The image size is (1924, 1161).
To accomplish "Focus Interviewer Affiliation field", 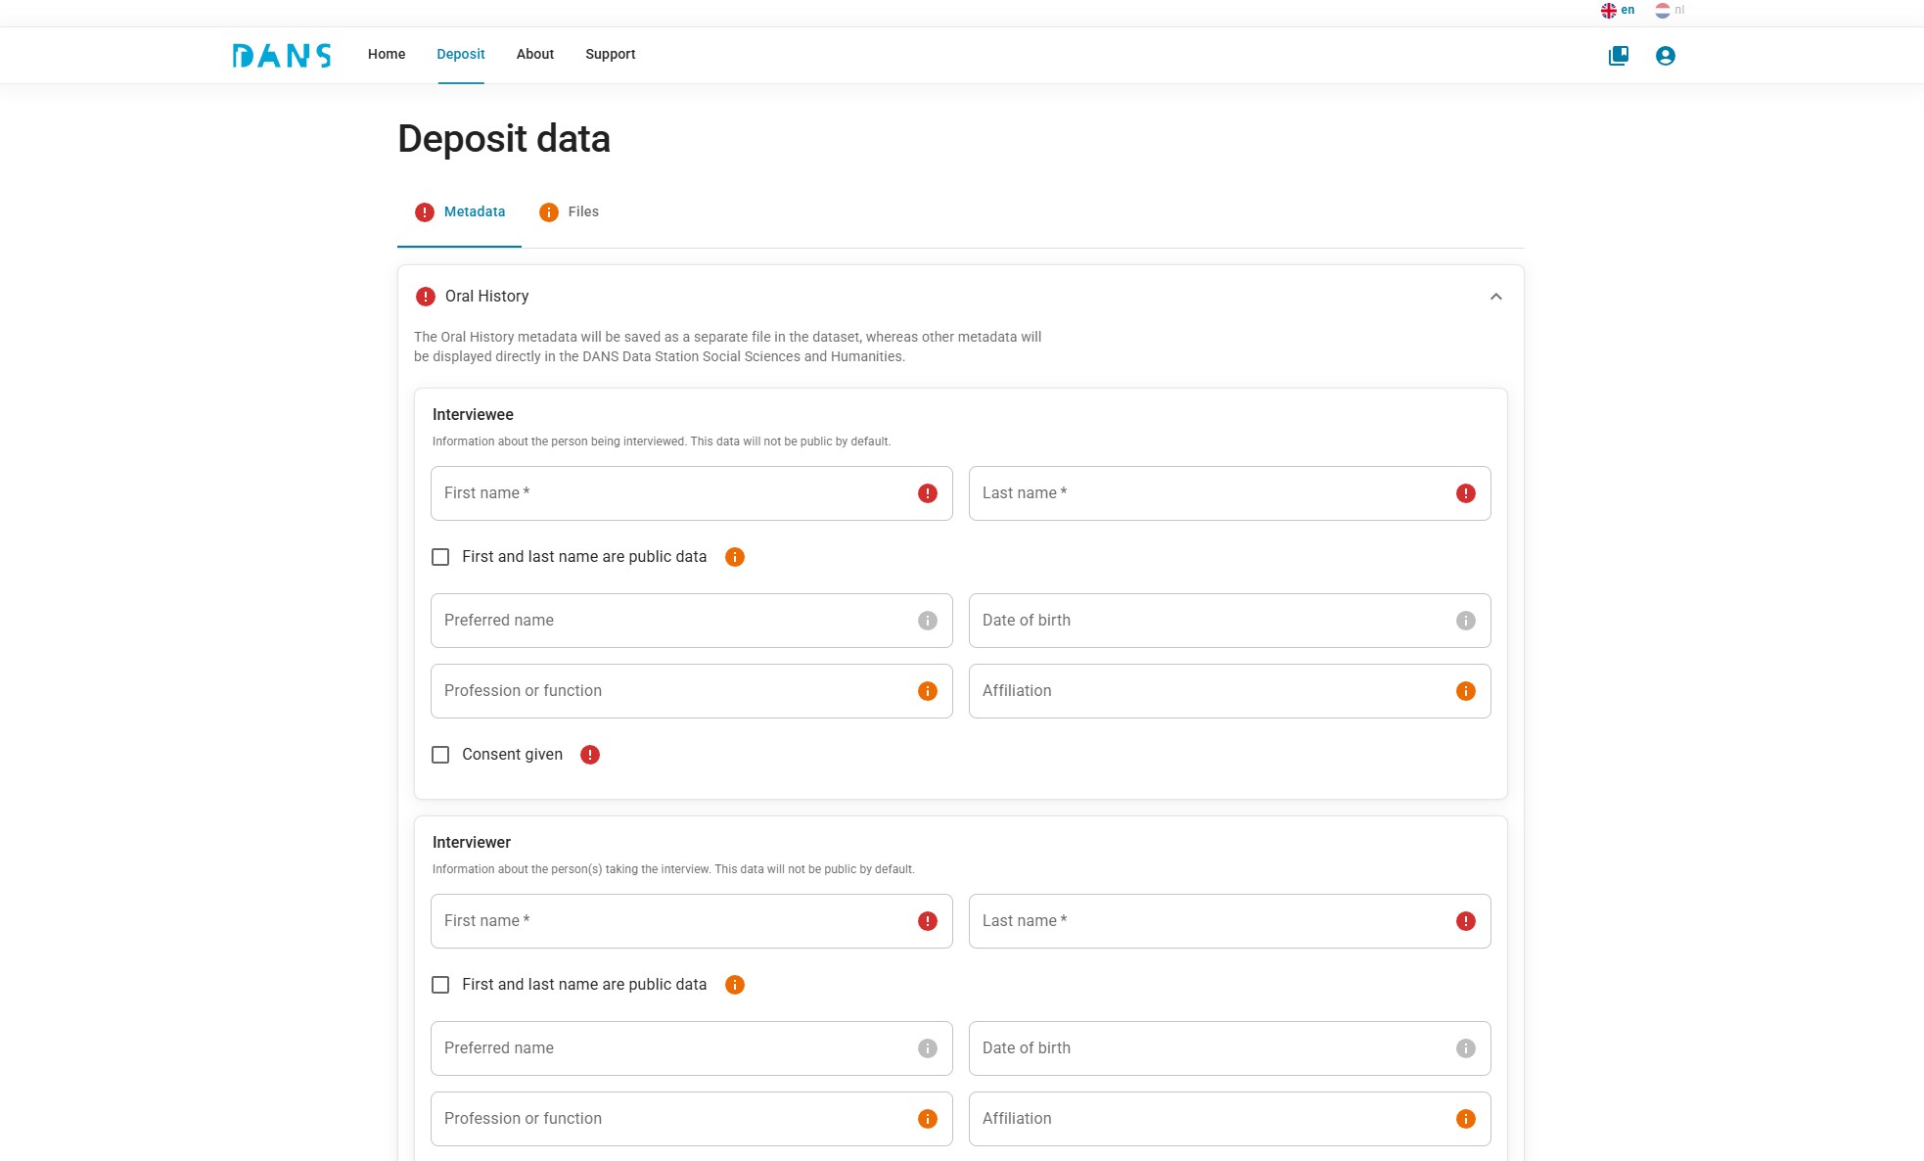I will (x=1229, y=1119).
